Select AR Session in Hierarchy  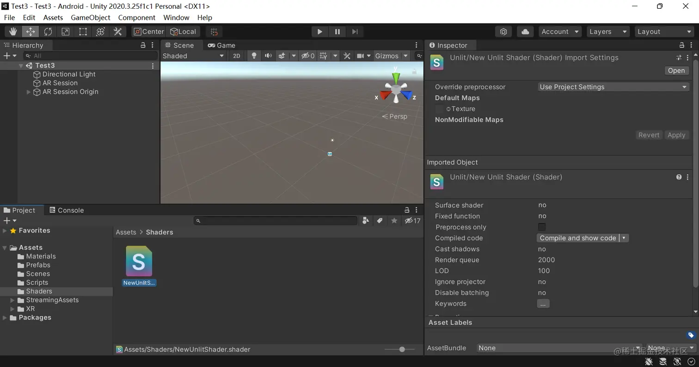(60, 83)
